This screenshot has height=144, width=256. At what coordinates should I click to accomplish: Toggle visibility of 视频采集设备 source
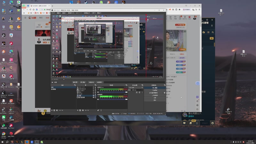[93, 89]
